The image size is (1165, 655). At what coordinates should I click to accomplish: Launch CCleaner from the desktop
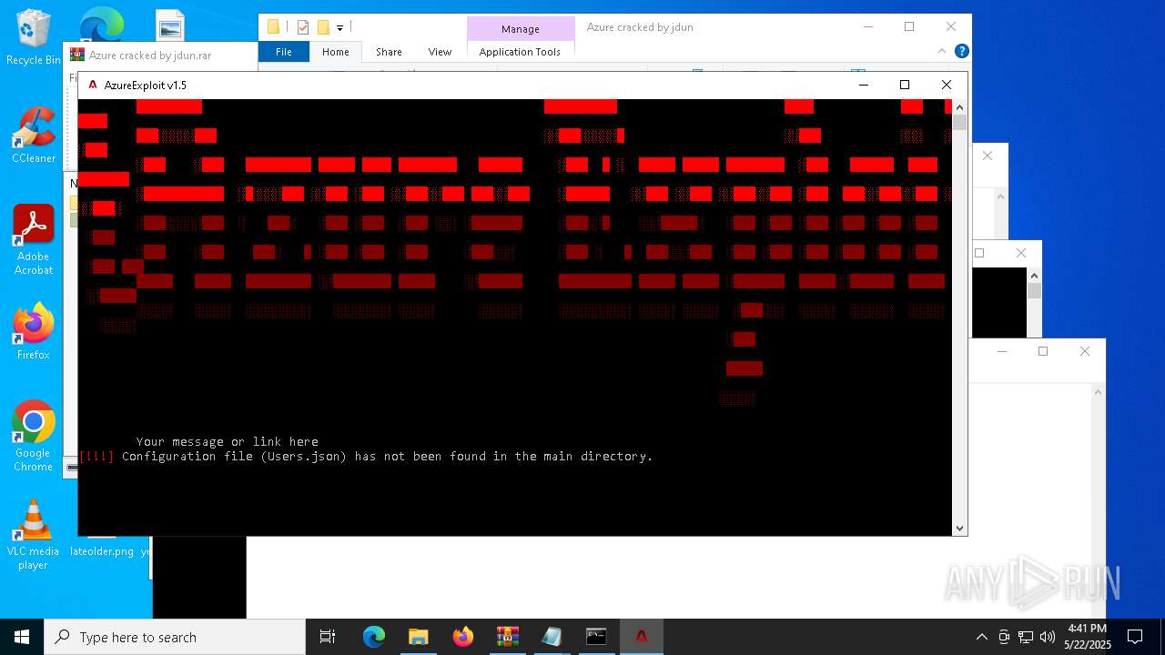tap(33, 136)
